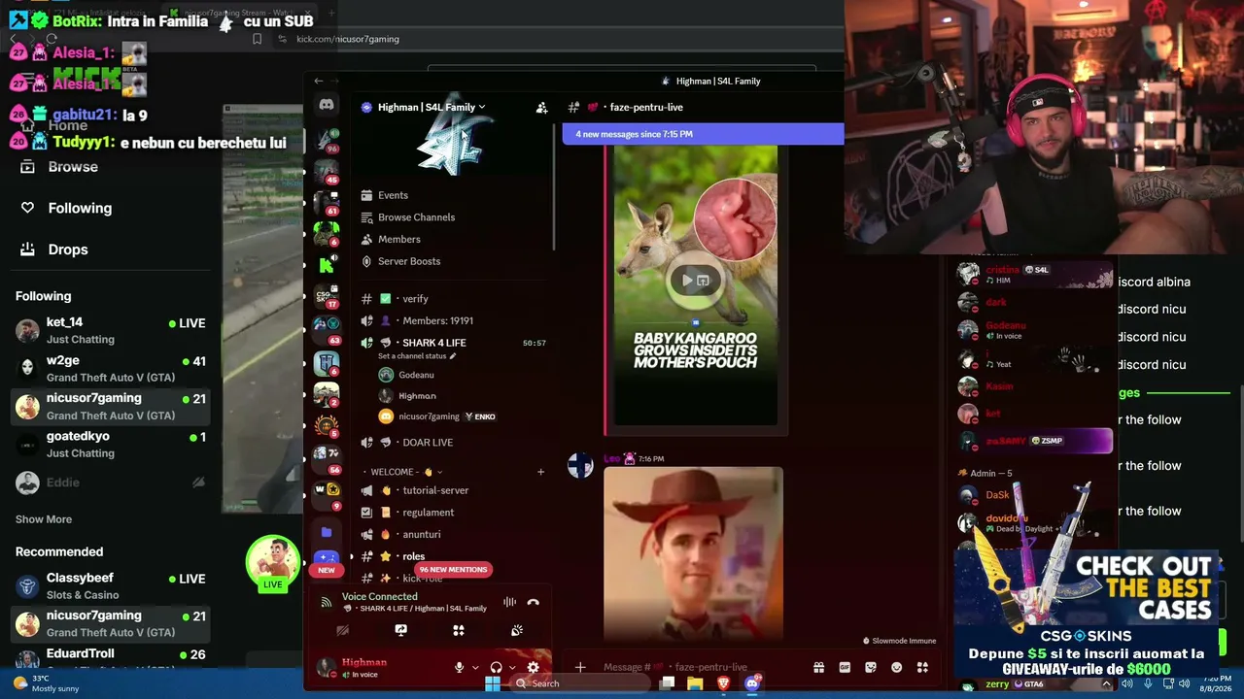Open Discord direct messages home icon
Image resolution: width=1244 pixels, height=699 pixels.
coord(327,105)
